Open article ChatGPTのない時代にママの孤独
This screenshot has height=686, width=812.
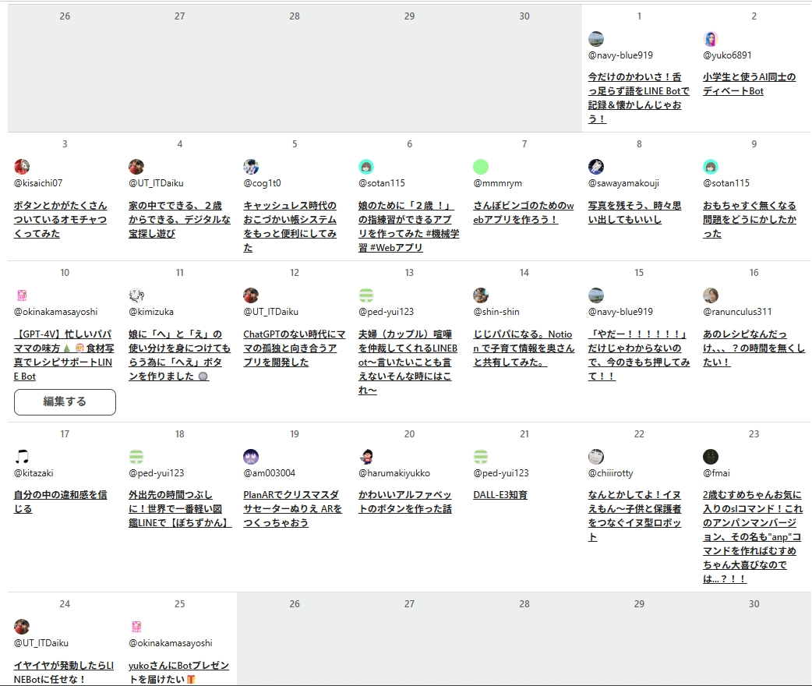click(x=294, y=348)
